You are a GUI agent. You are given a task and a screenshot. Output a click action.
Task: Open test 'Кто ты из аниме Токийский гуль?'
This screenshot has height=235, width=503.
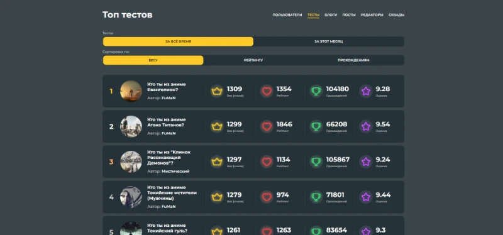167,228
